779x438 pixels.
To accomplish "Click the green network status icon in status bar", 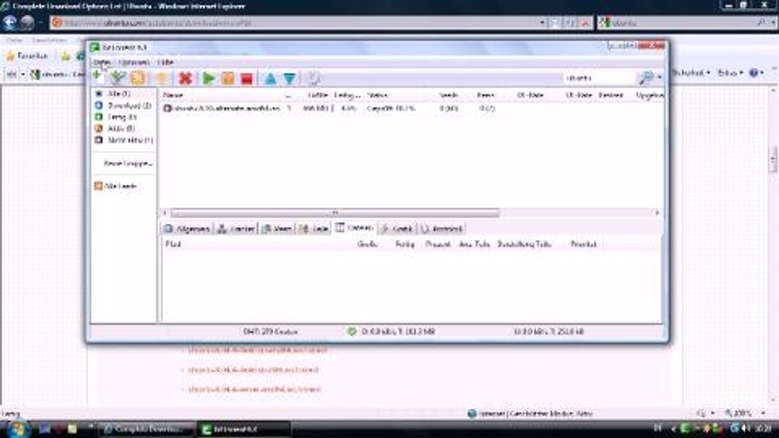I will (351, 332).
